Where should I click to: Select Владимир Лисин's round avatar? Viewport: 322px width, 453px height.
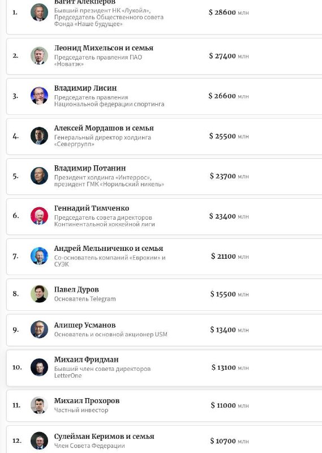(x=39, y=96)
